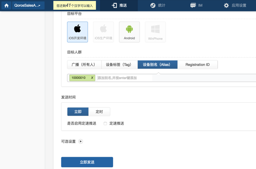Toggle the Android platform
This screenshot has width=256, height=169.
(x=129, y=32)
